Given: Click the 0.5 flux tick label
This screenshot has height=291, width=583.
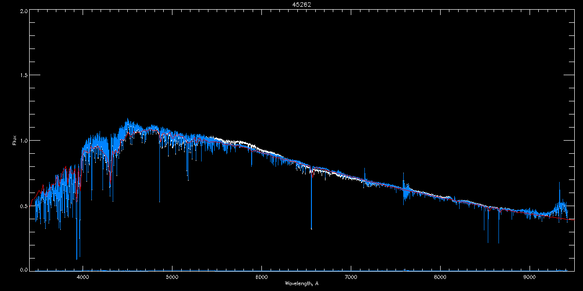Looking at the screenshot, I should pos(23,206).
